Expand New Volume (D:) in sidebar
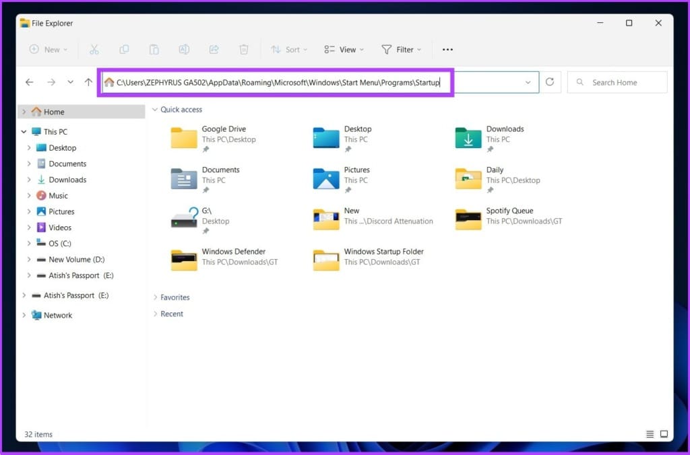This screenshot has width=690, height=455. click(x=29, y=259)
